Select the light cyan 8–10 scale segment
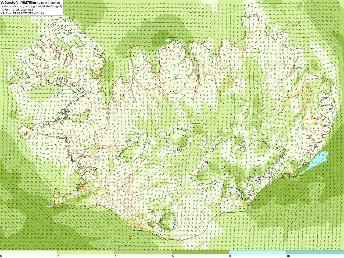Image resolution: width=344 pixels, height=258 pixels. coord(258,252)
